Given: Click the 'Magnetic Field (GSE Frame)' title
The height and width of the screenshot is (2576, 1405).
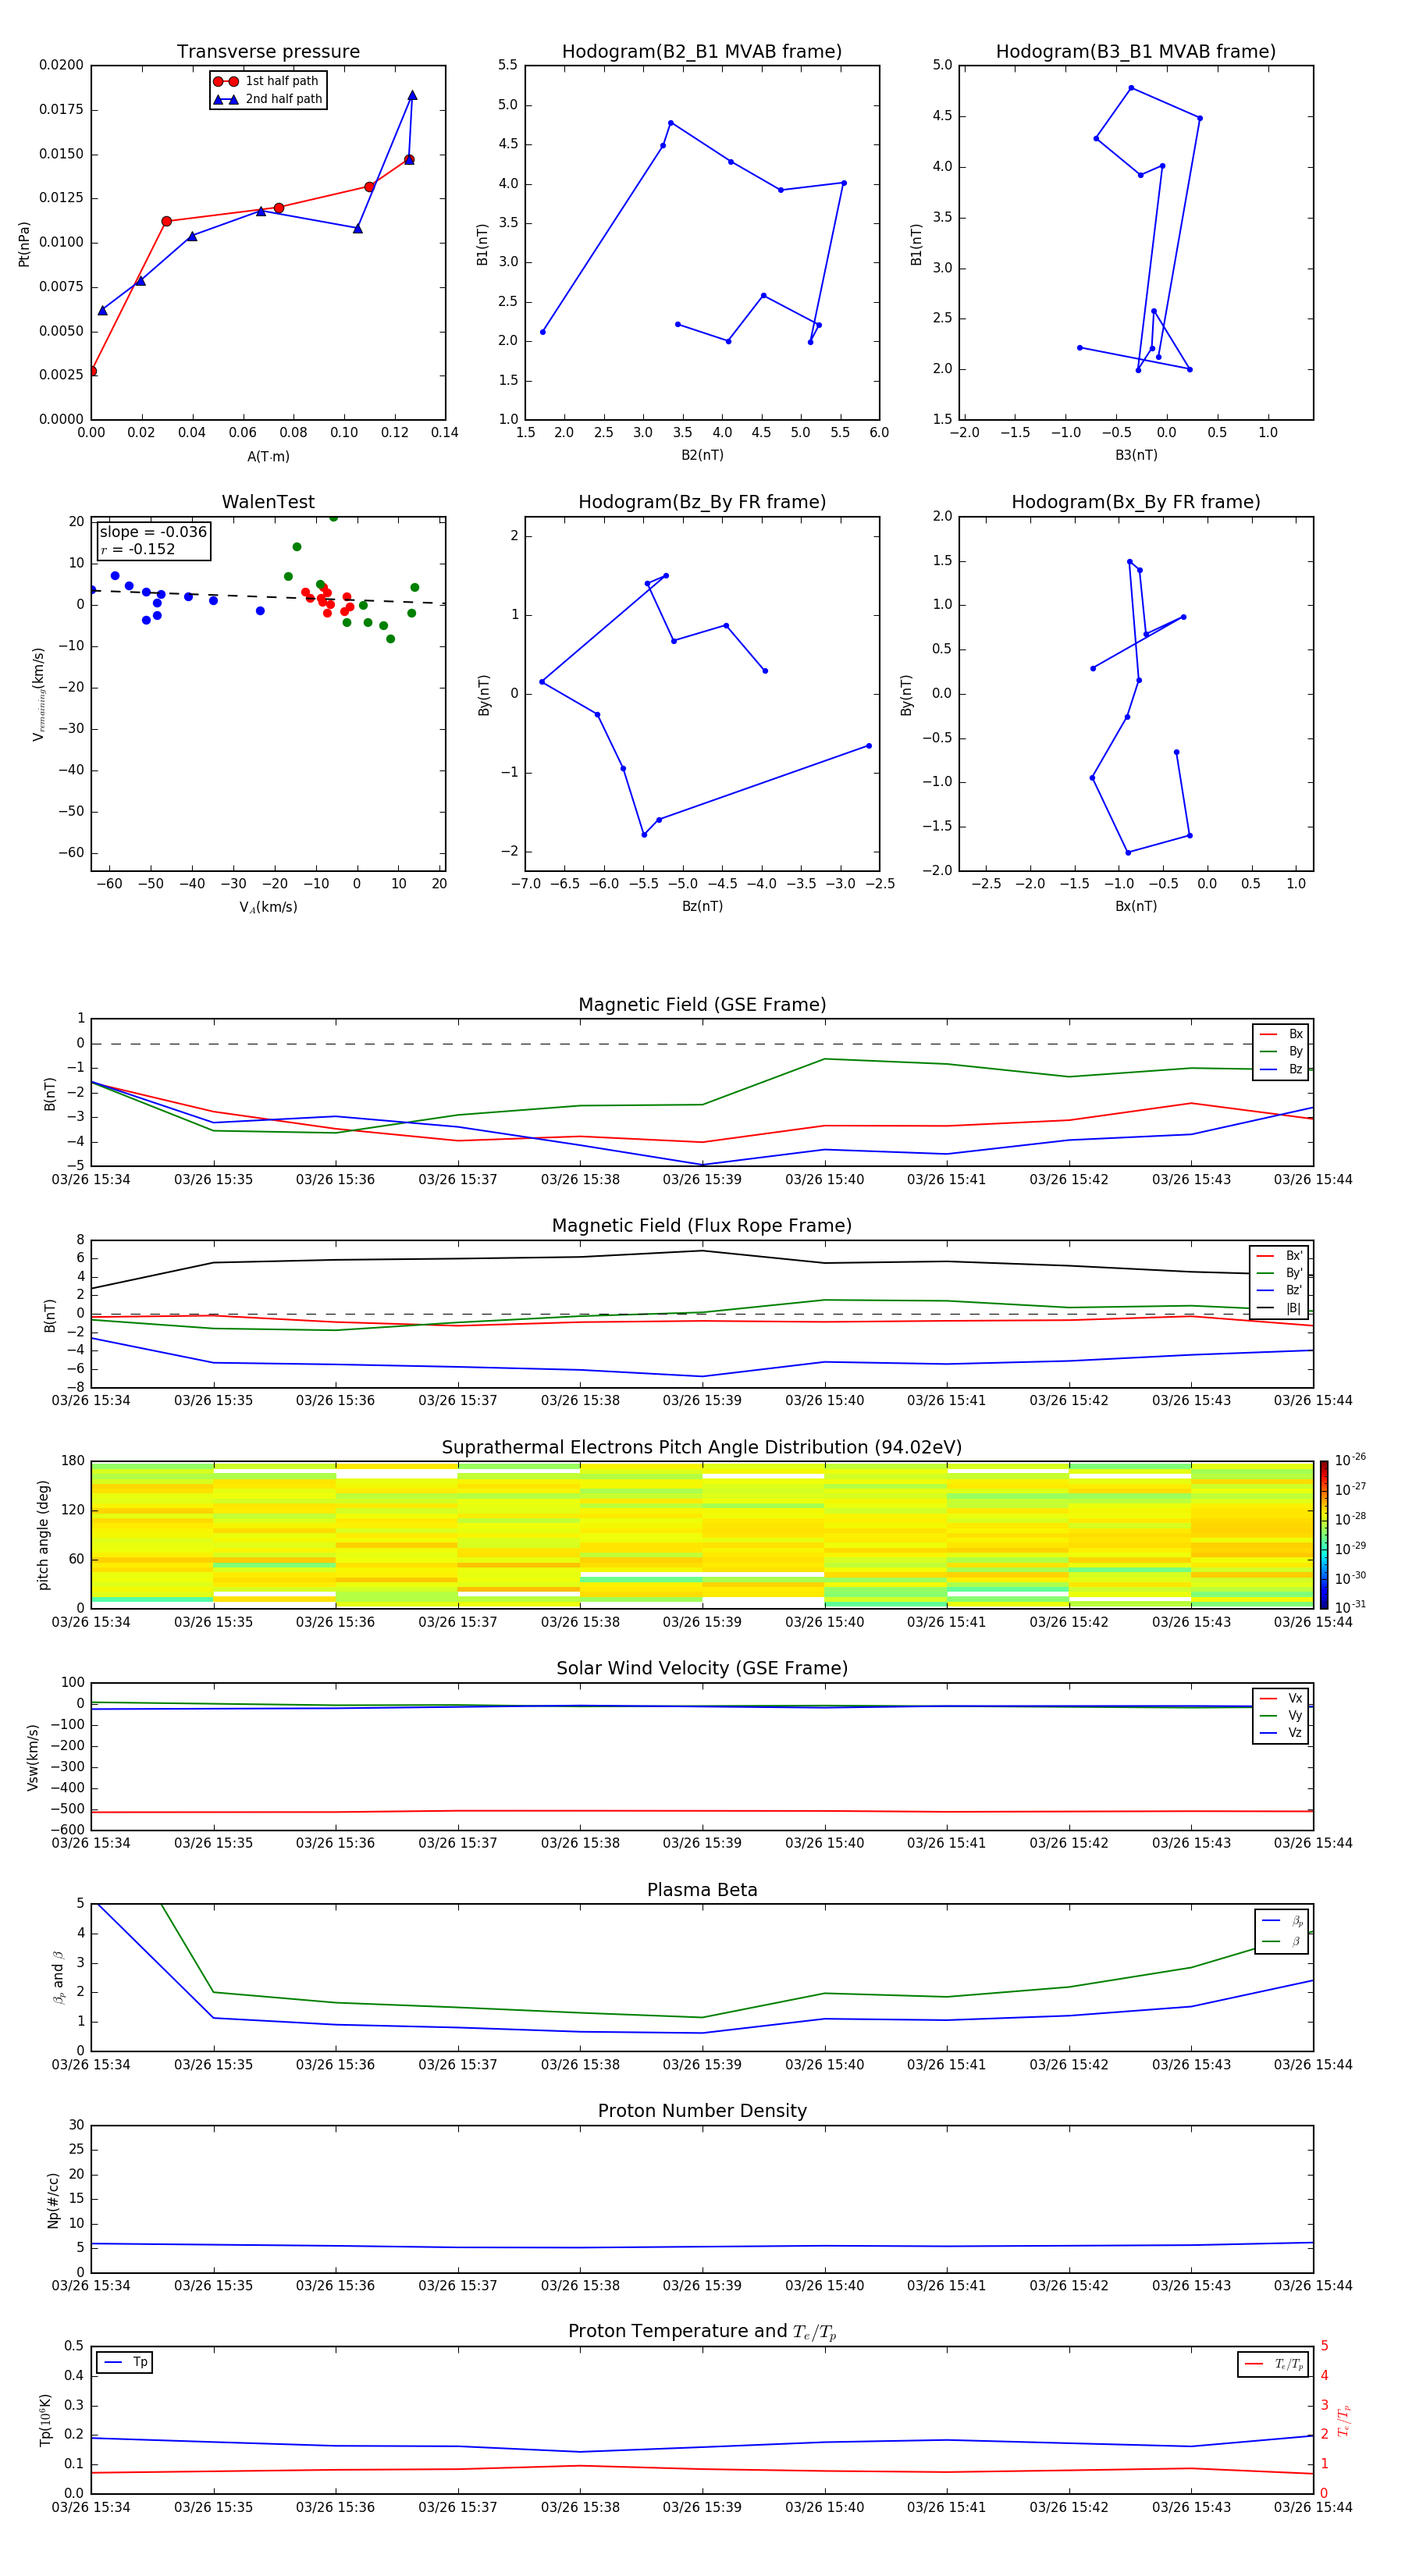Looking at the screenshot, I should pyautogui.click(x=702, y=1005).
